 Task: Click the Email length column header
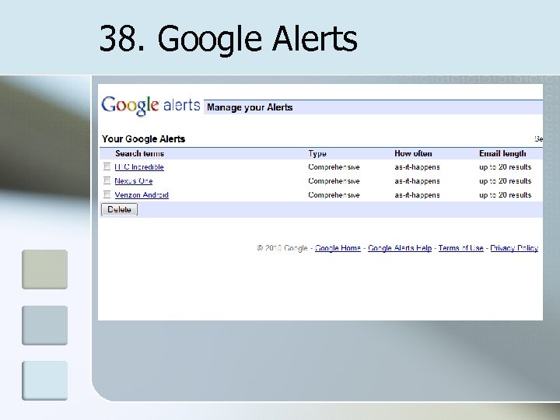pos(502,153)
